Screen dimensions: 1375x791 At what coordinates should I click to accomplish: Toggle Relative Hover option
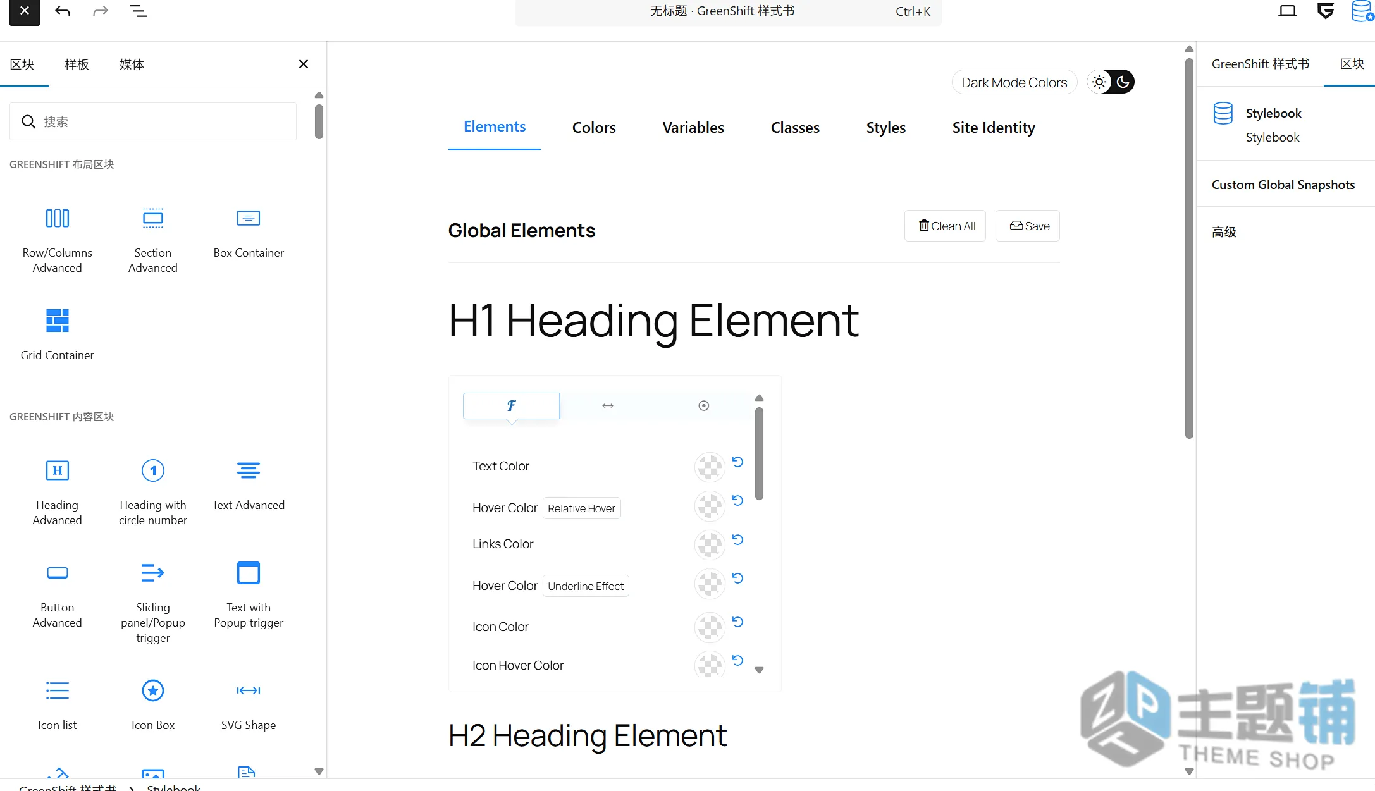(581, 508)
